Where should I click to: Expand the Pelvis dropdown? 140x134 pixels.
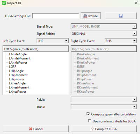pos(104,99)
